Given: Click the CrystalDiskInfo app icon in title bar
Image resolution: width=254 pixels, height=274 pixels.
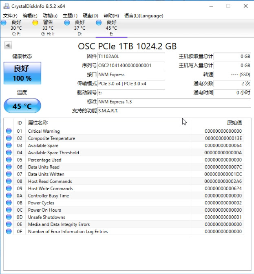Looking at the screenshot, I should point(7,6).
